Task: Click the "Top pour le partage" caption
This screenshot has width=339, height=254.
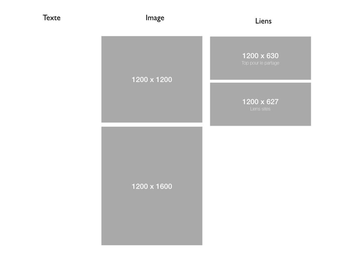Action: click(x=260, y=63)
